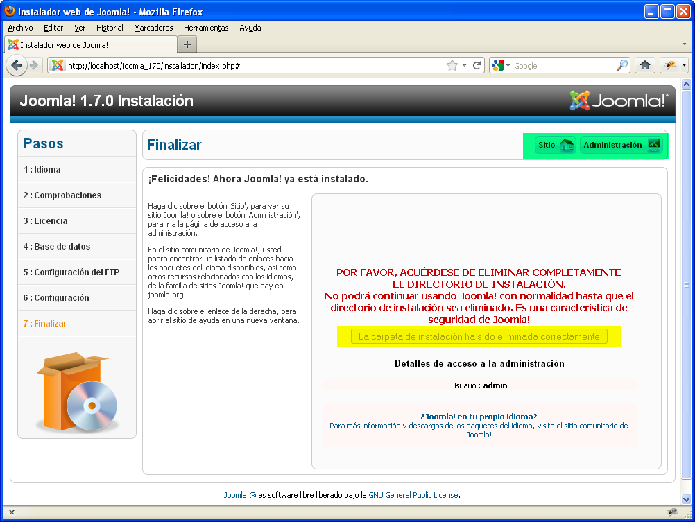The image size is (695, 522).
Task: Click the Google search engine icon
Action: 498,66
